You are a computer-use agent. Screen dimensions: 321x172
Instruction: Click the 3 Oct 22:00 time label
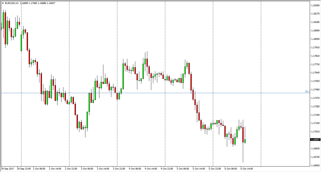click(119, 169)
